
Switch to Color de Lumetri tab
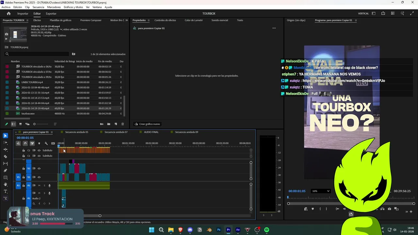[x=194, y=20]
